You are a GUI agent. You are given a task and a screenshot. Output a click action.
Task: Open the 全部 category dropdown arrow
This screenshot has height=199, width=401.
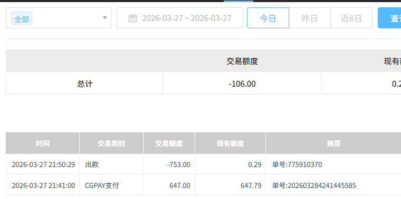click(105, 18)
